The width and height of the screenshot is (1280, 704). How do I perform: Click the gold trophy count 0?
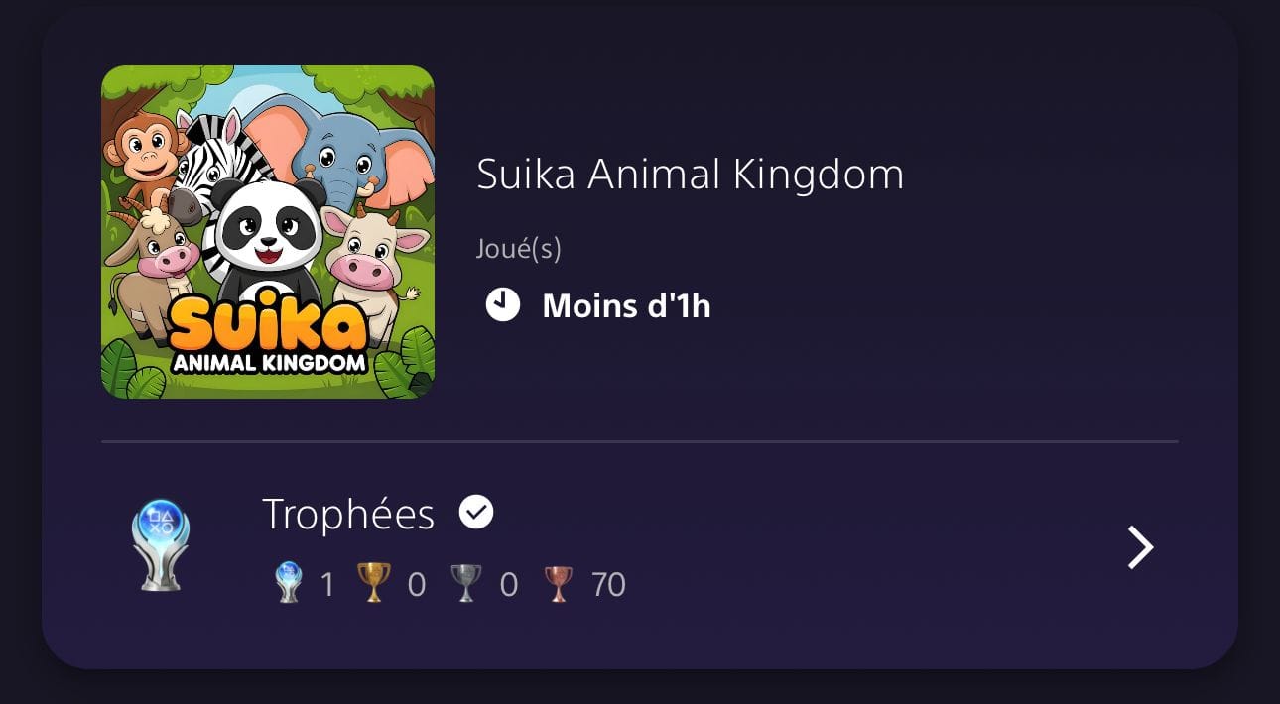(x=417, y=585)
